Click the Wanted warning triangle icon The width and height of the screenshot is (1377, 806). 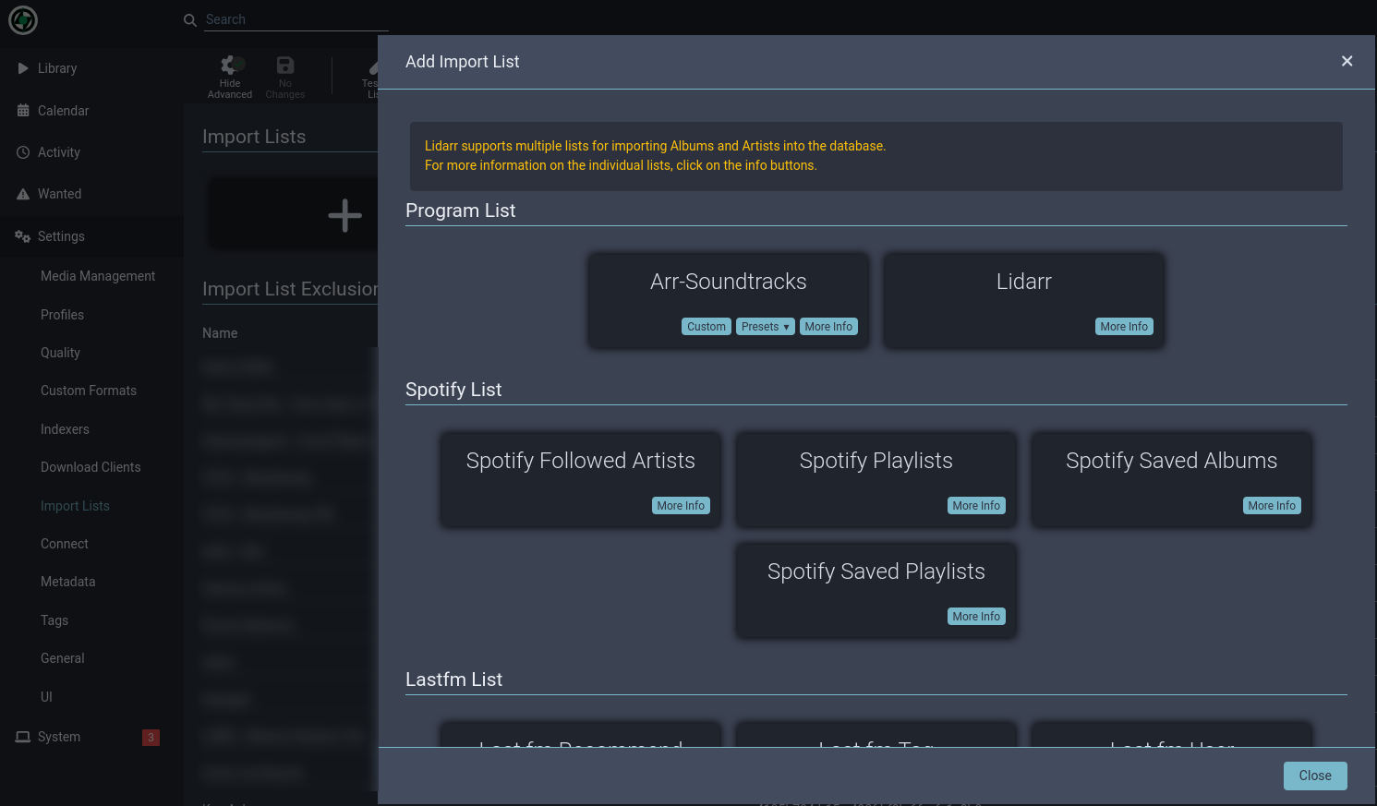[x=23, y=194]
